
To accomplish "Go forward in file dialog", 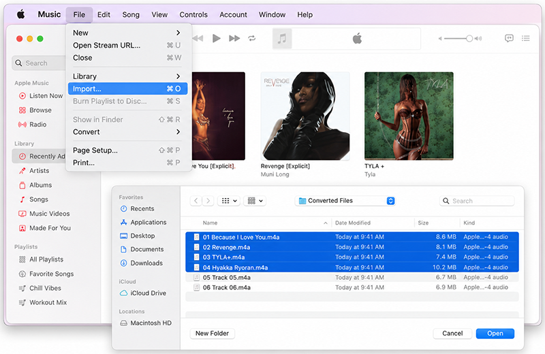I will pyautogui.click(x=208, y=201).
